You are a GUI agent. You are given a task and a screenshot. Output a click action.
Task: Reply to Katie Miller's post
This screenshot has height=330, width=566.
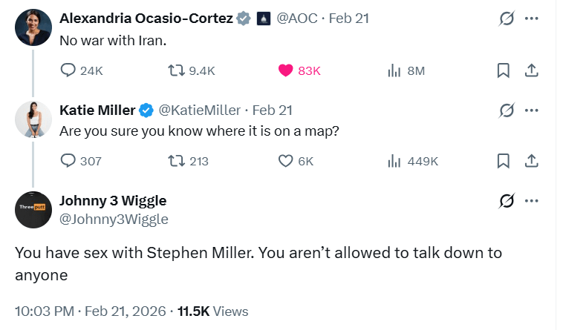click(68, 161)
